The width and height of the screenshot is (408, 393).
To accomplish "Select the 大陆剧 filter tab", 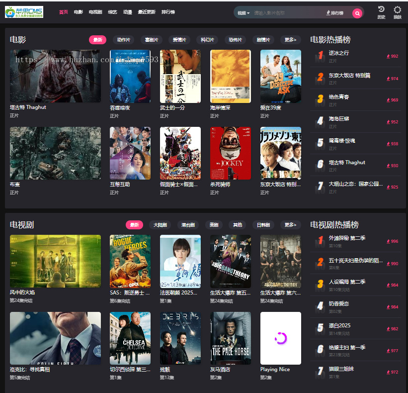I will 160,225.
